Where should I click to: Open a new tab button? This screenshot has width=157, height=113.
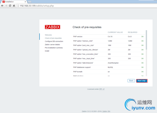tap(30, 2)
